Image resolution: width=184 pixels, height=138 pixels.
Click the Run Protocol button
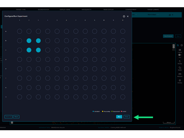click(168, 36)
